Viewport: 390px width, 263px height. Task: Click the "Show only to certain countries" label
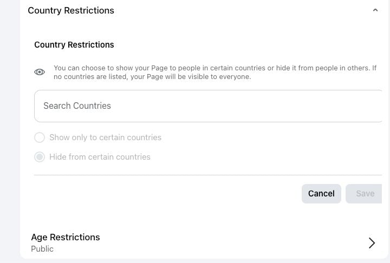click(x=105, y=137)
